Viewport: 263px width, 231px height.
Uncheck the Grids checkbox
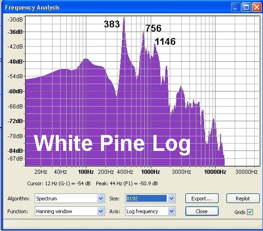[250, 212]
